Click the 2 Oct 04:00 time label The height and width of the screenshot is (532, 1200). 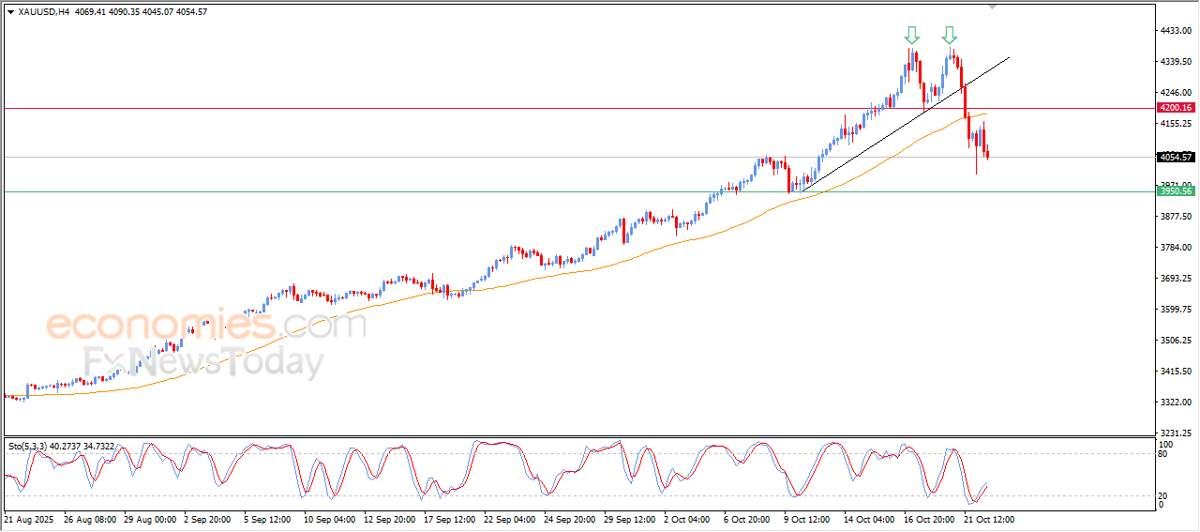(686, 519)
